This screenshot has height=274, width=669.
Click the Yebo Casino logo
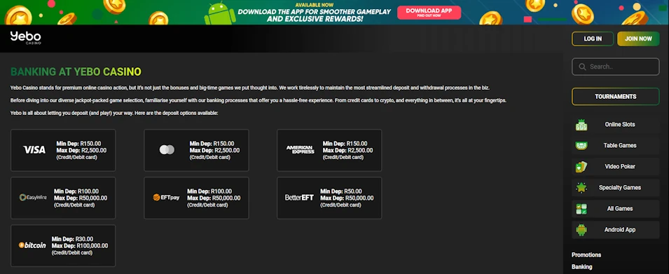coord(26,38)
